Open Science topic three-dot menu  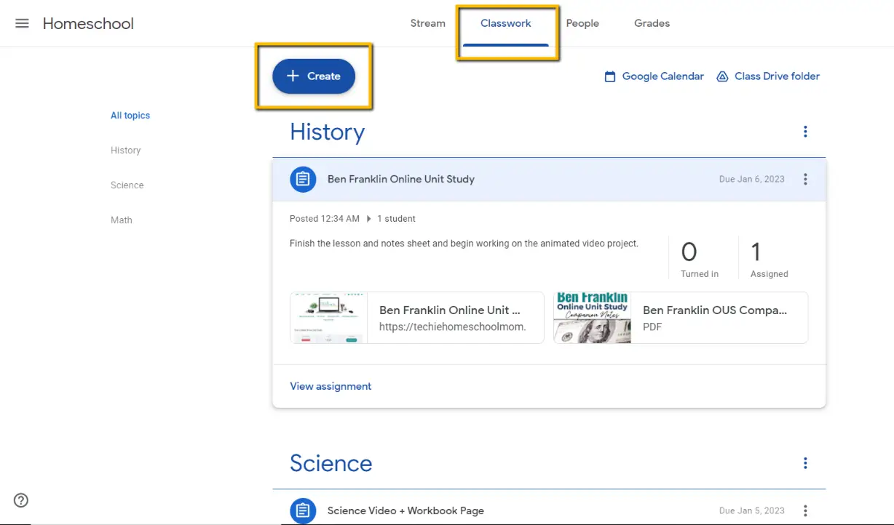tap(805, 463)
